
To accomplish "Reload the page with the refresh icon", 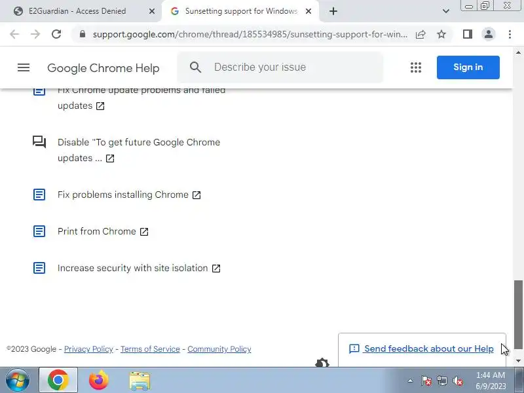I will [x=56, y=34].
